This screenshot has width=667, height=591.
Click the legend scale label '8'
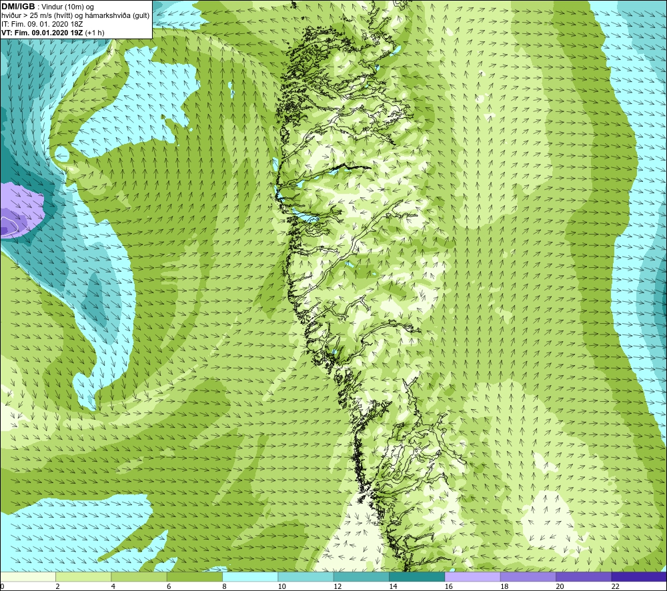(x=224, y=586)
